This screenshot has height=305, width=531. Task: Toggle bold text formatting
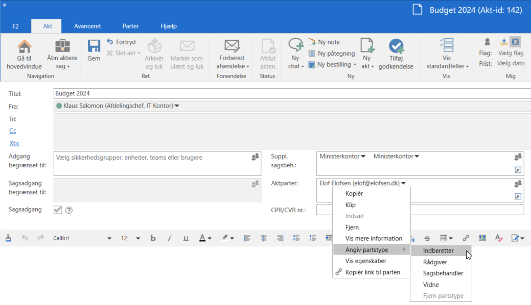tap(153, 238)
